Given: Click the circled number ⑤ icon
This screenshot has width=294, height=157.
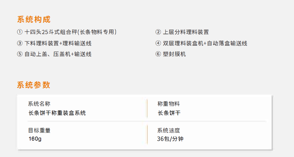Looking at the screenshot, I should (x=20, y=54).
